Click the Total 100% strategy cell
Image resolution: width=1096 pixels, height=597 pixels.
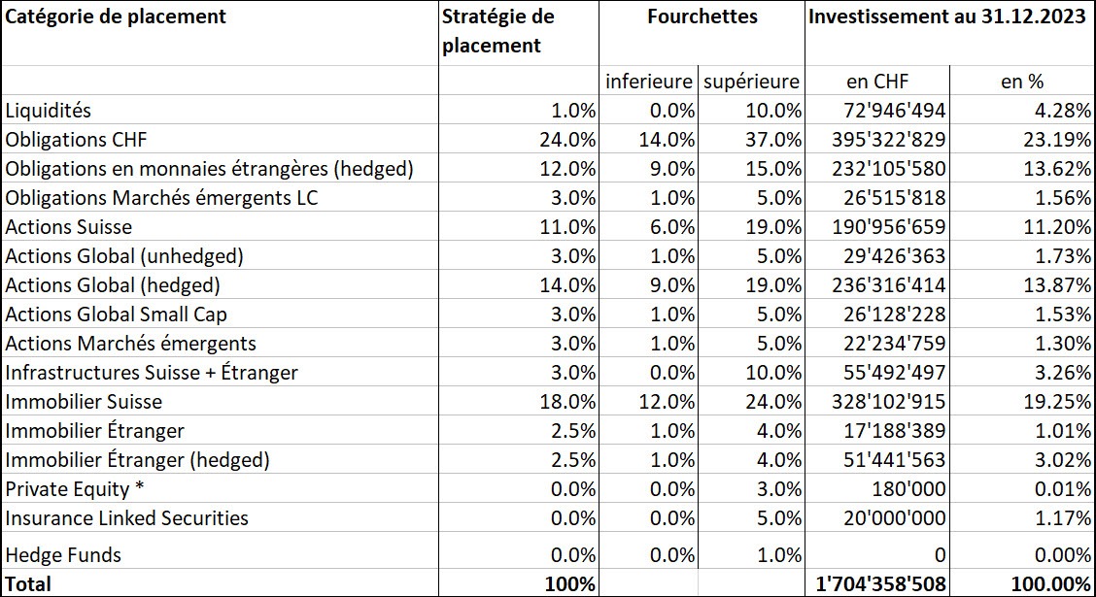click(518, 583)
